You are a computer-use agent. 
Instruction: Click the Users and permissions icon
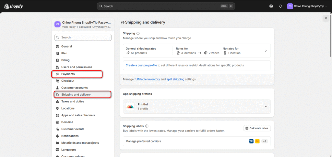(x=57, y=67)
